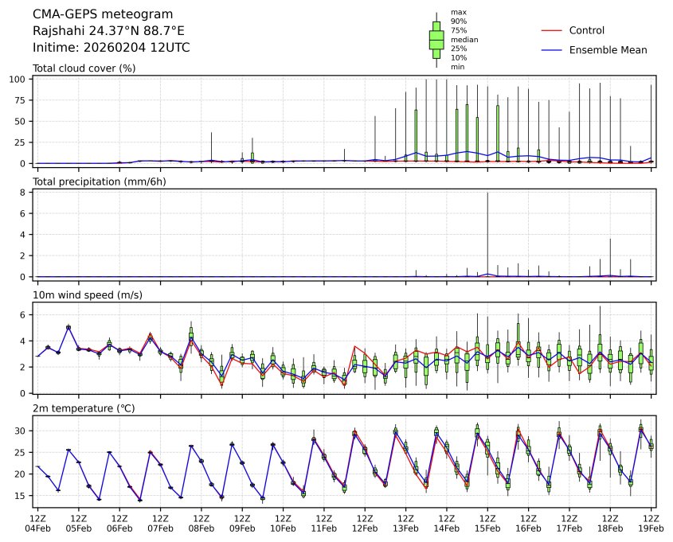Click the Initime 20260204 12UTC text
The image size is (673, 542).
coord(111,48)
